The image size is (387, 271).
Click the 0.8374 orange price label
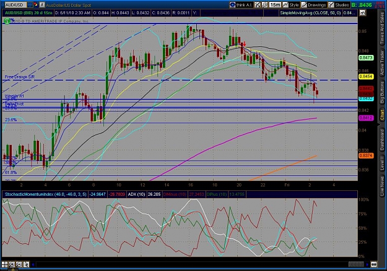click(366, 156)
